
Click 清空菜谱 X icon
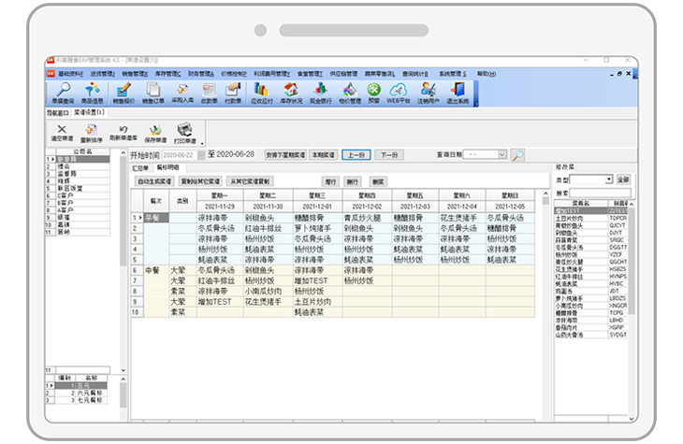coord(63,132)
